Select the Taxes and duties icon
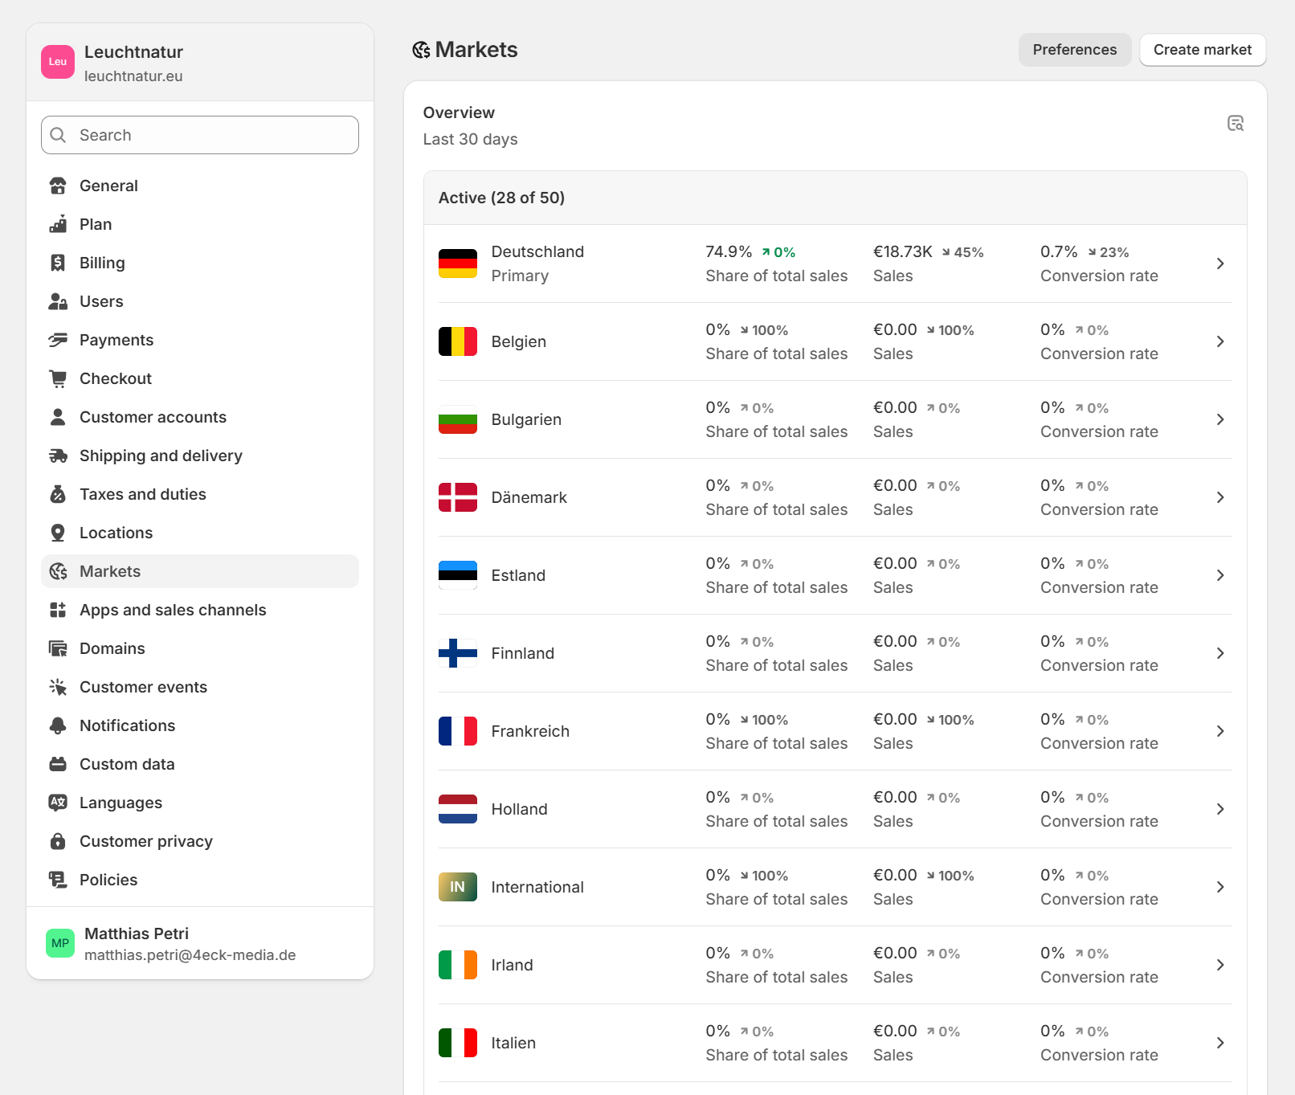The height and width of the screenshot is (1095, 1295). point(58,494)
